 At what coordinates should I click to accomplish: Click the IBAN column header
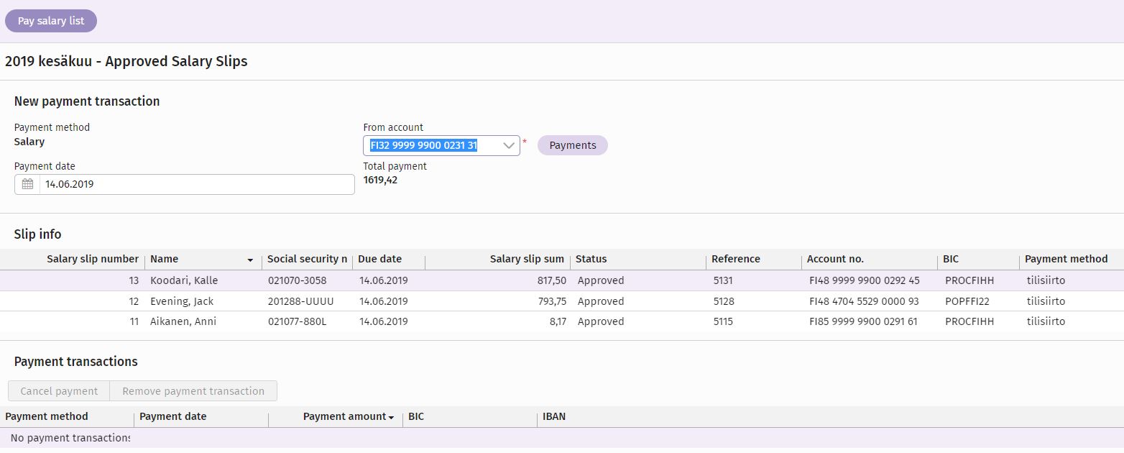click(554, 416)
